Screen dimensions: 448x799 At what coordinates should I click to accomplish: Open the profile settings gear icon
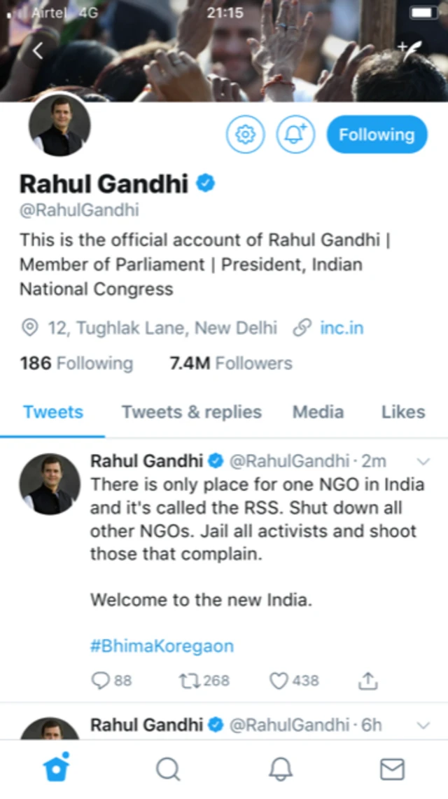245,134
